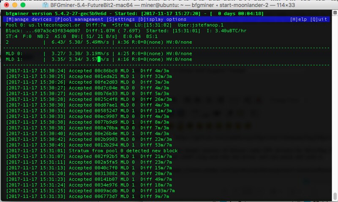Click the BW:[ 51/ 21 B/s] bandwidth text
This screenshot has height=202, width=338.
[x=94, y=36]
